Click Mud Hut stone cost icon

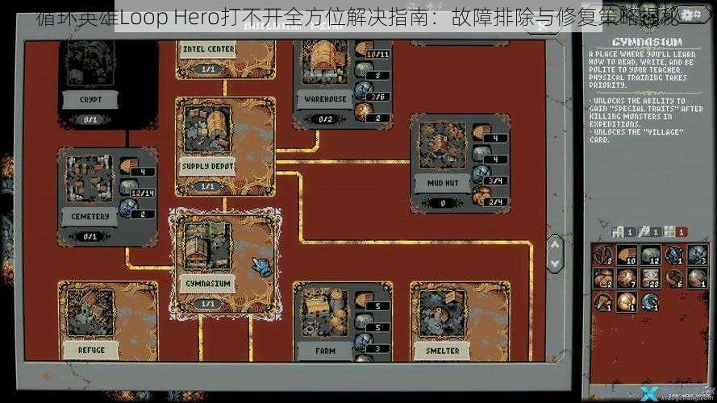pos(481,154)
